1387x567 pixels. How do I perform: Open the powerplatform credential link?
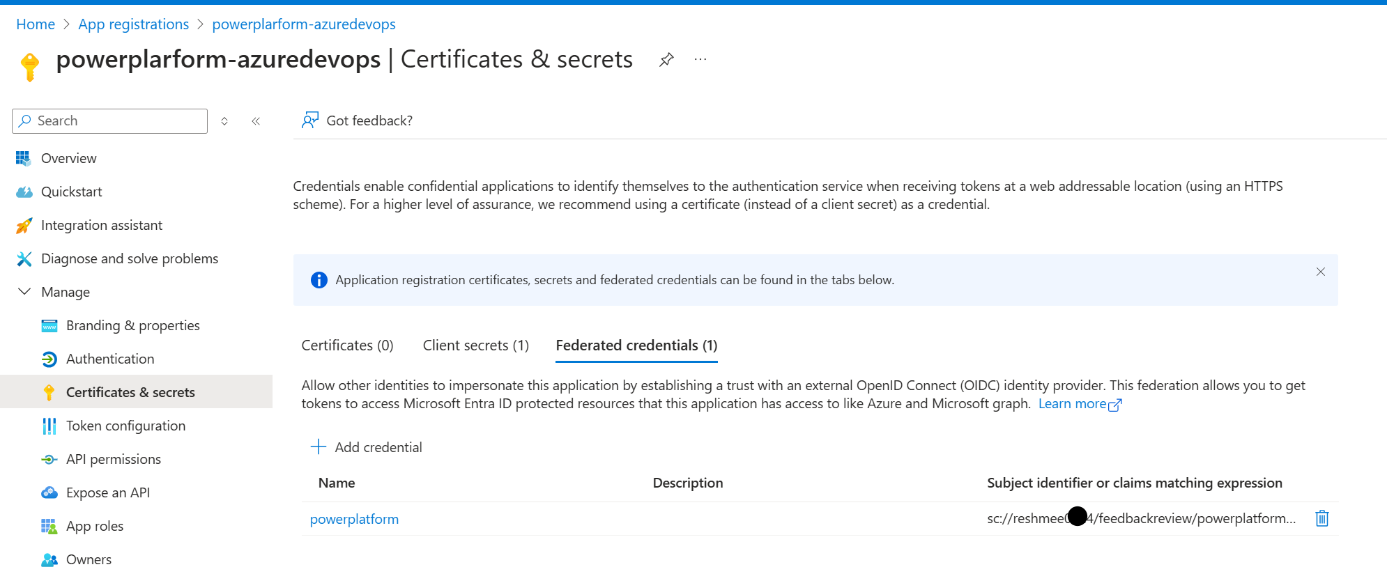pos(354,519)
